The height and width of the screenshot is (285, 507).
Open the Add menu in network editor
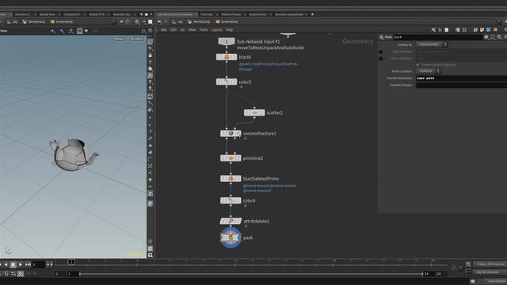pos(164,30)
